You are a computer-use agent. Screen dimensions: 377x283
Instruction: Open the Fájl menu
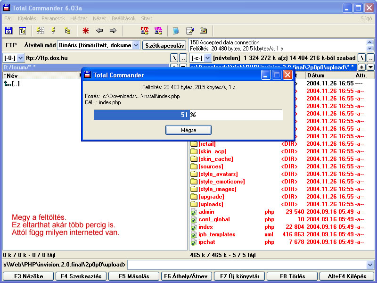coord(8,18)
